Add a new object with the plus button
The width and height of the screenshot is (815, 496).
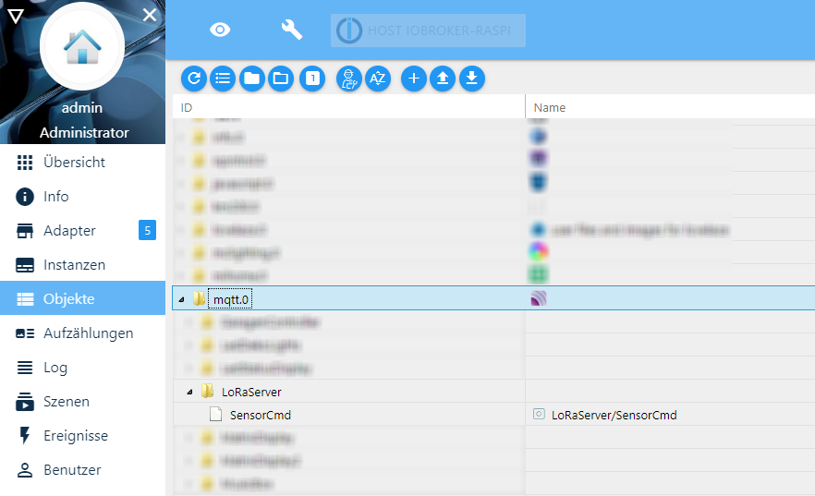click(x=413, y=79)
